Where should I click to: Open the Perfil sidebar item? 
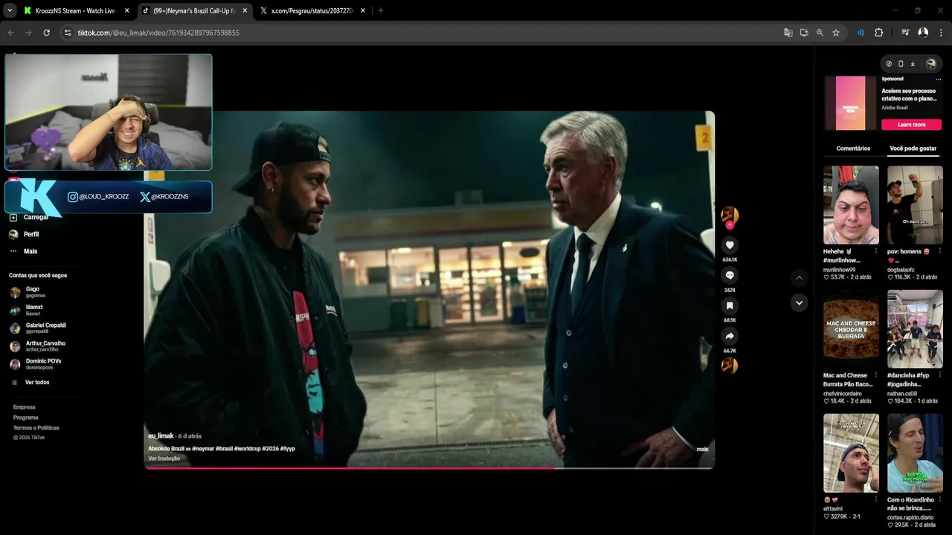[x=31, y=234]
